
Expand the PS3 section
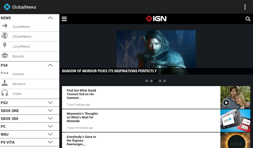50,103
